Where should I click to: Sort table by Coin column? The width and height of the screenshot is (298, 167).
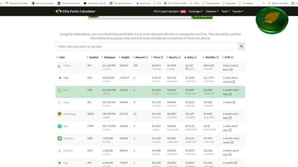coord(61,58)
